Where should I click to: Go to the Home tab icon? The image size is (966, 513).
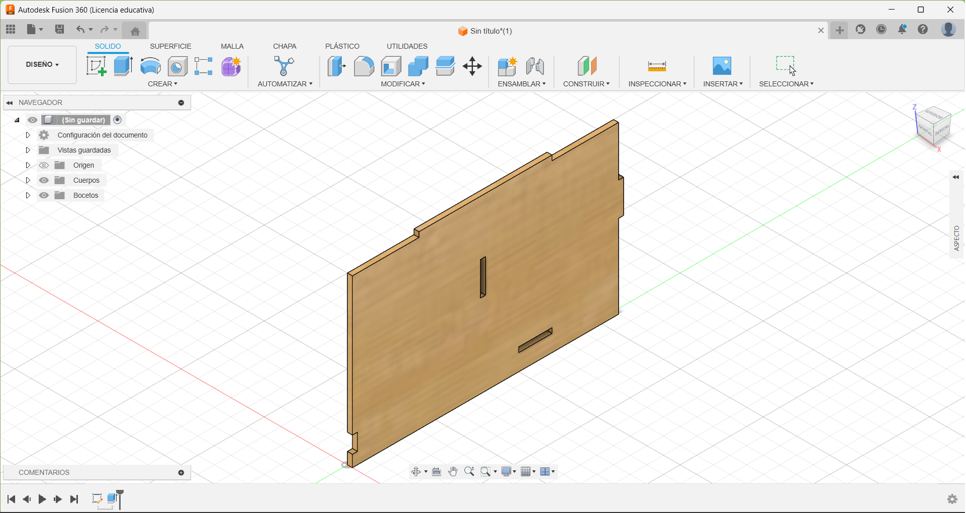(135, 31)
